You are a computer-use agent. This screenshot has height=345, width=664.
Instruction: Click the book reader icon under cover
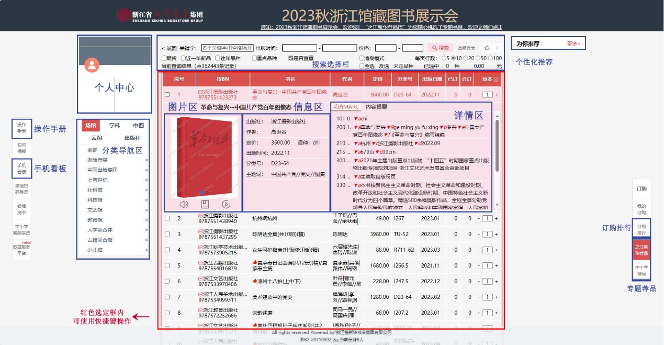coord(205,204)
